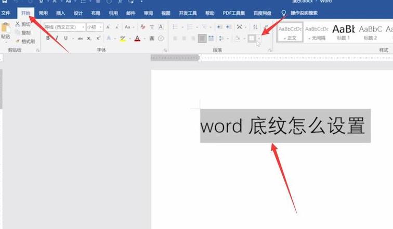Toggle Align Left paragraph alignment
Viewport: 393px width, 229px height.
click(175, 39)
